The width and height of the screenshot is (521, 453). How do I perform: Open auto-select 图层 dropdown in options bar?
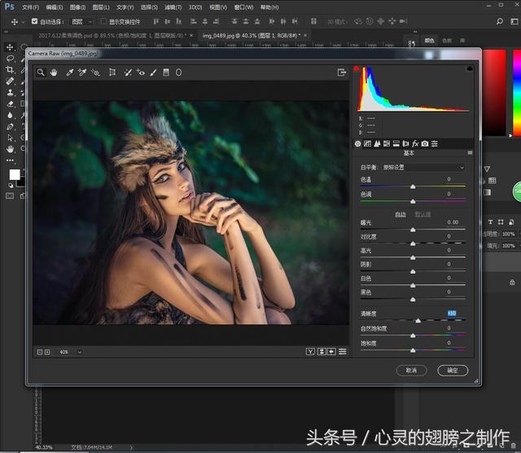click(81, 22)
